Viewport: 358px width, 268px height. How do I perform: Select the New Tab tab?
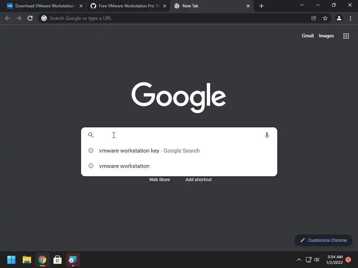pos(212,6)
